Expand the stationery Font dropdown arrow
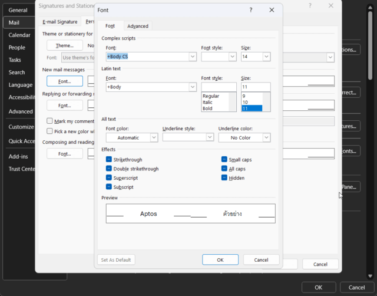Screen dimensions: 377x296 tap(330, 57)
